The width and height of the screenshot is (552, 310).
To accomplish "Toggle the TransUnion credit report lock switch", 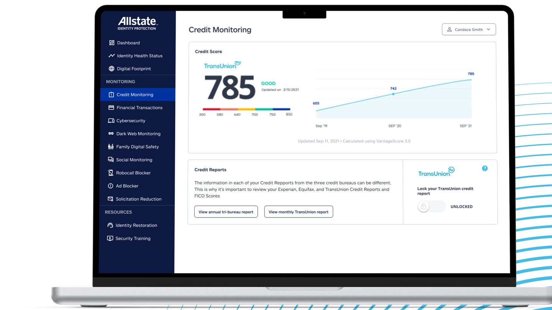I will (432, 207).
